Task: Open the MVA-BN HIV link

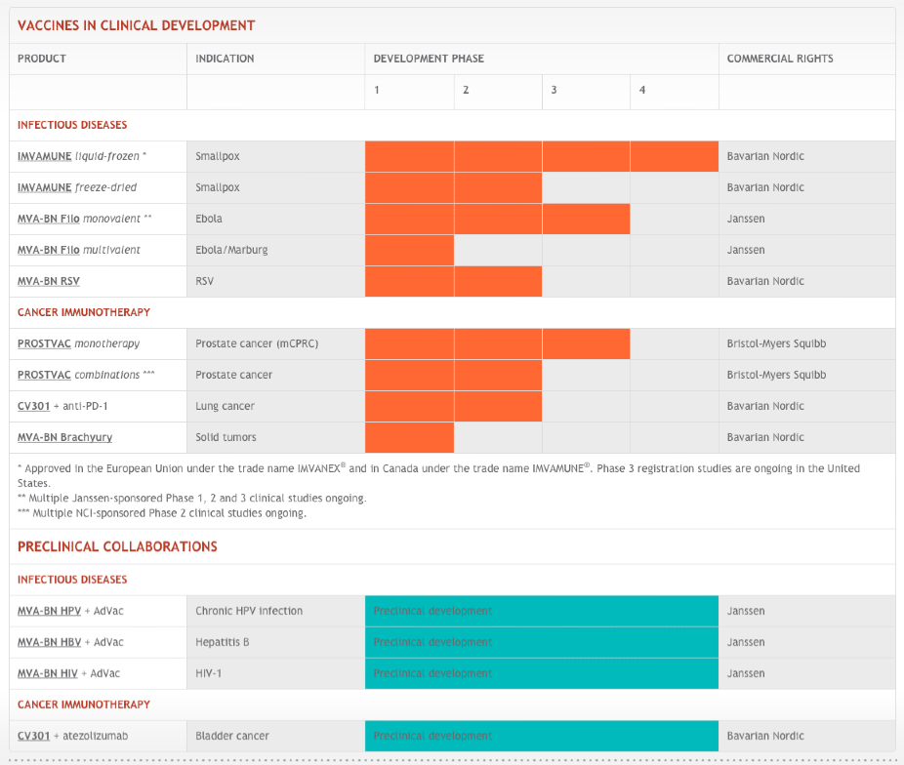Action: point(47,673)
